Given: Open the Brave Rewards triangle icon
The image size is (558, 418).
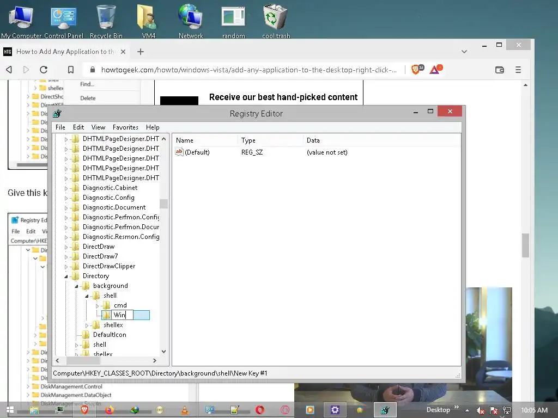Looking at the screenshot, I should 435,69.
